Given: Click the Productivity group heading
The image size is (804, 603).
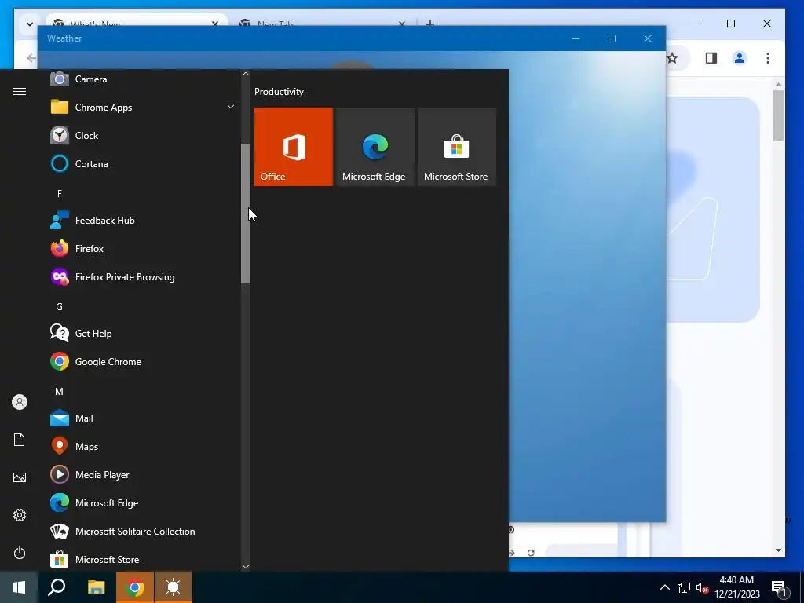Looking at the screenshot, I should [279, 92].
